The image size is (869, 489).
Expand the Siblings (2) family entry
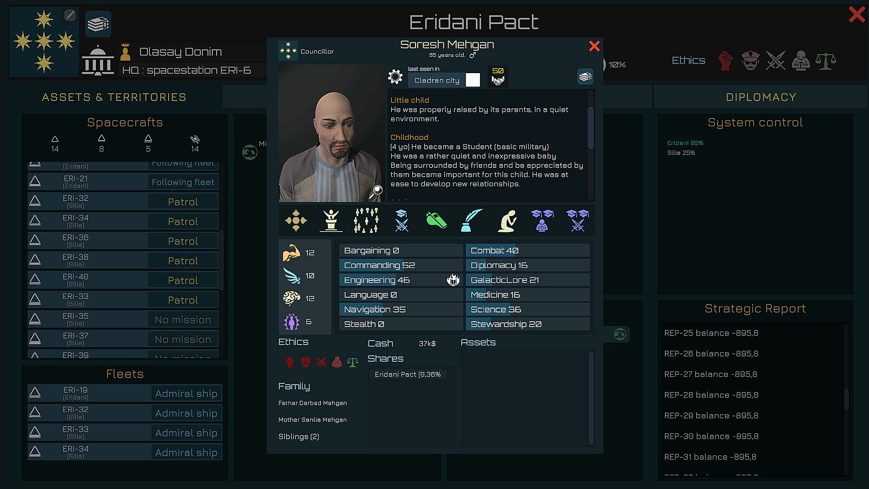click(x=299, y=436)
